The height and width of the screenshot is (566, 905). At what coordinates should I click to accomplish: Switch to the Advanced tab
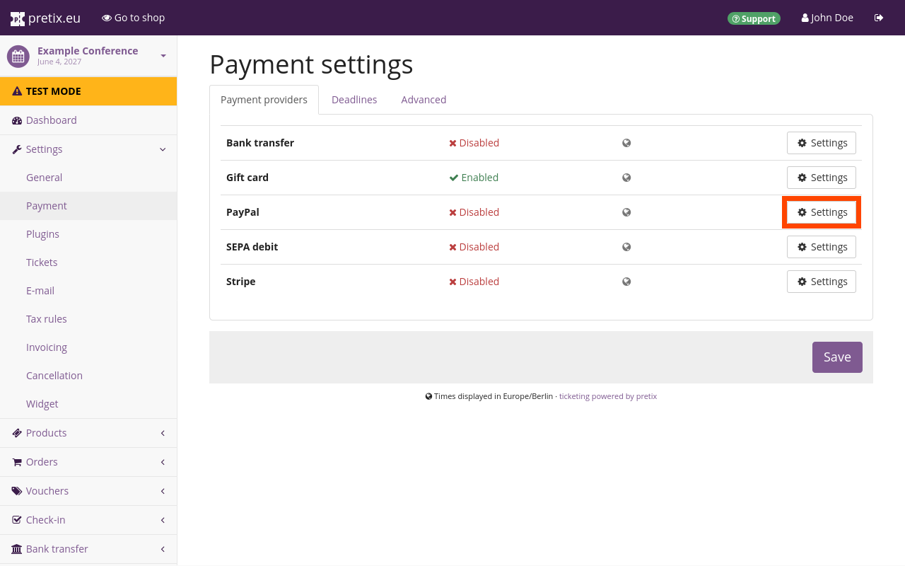click(424, 100)
